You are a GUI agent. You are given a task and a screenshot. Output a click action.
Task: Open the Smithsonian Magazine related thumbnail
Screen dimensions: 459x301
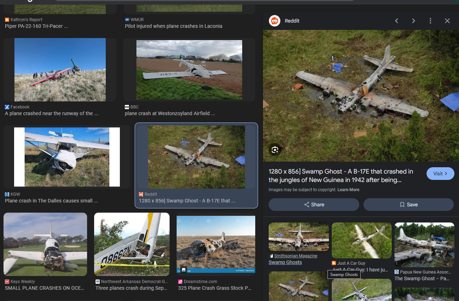[299, 237]
